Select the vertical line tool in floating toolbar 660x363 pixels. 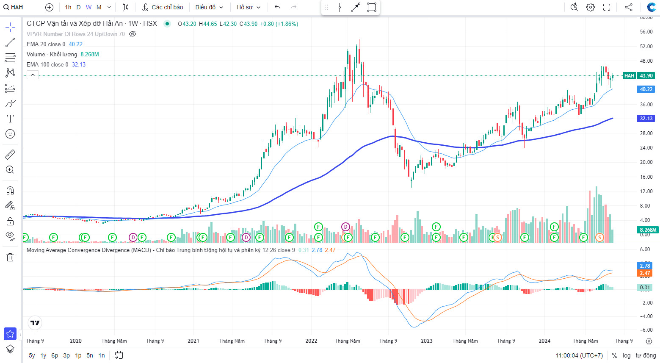pyautogui.click(x=340, y=7)
